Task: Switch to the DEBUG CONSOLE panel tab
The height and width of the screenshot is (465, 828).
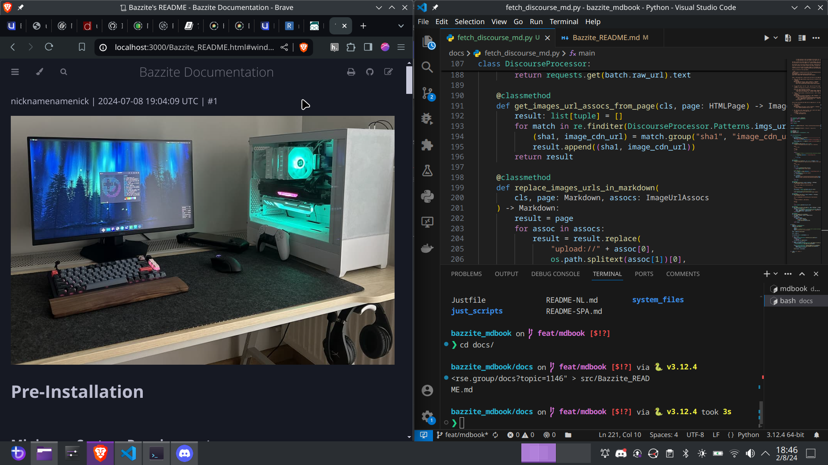Action: [555, 274]
